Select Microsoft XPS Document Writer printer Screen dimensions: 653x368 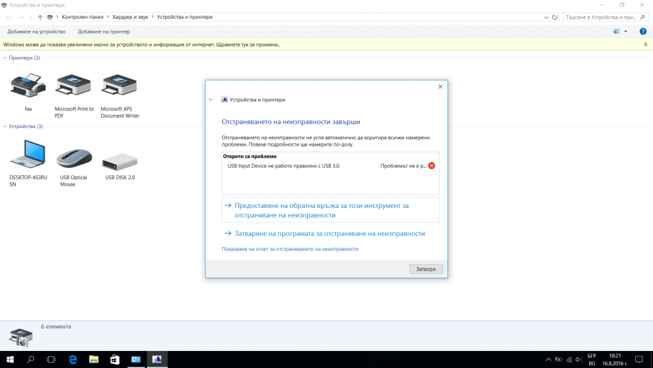(119, 86)
